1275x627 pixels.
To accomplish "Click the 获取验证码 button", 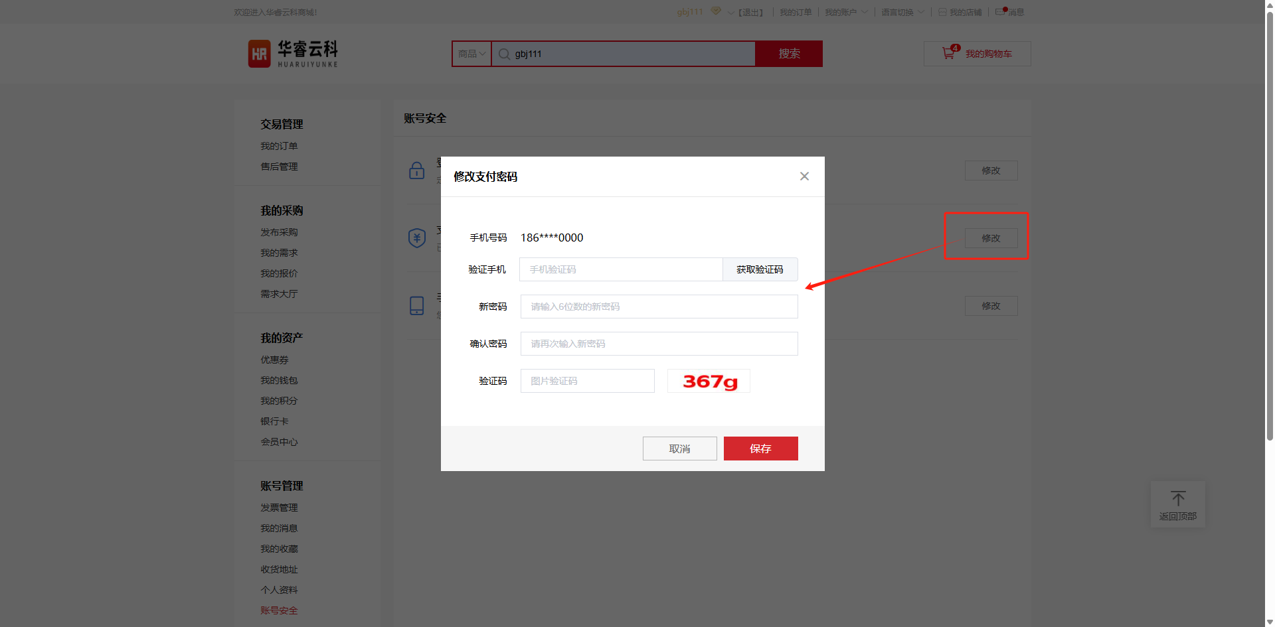I will tap(760, 269).
